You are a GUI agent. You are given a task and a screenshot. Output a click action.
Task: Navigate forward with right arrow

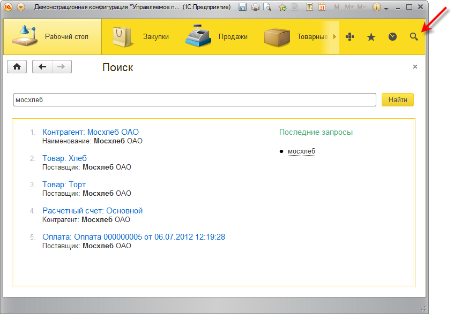click(x=62, y=67)
